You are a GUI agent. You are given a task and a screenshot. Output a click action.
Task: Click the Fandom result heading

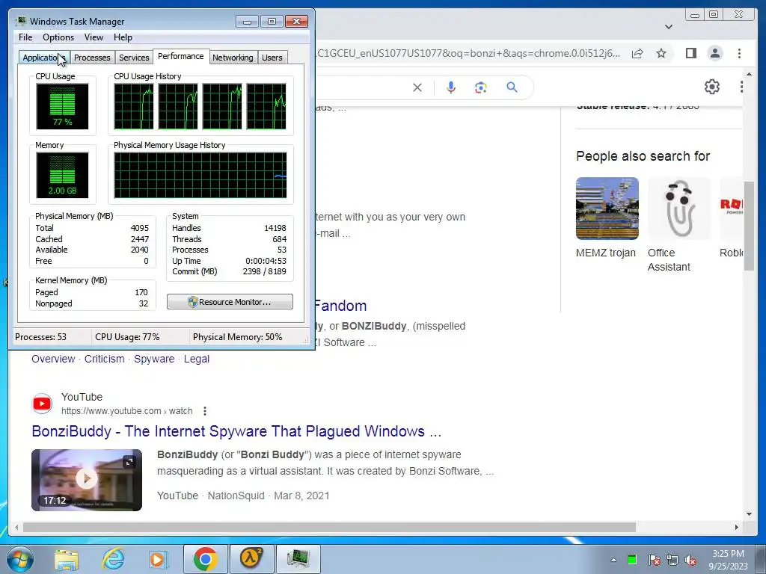pyautogui.click(x=340, y=306)
